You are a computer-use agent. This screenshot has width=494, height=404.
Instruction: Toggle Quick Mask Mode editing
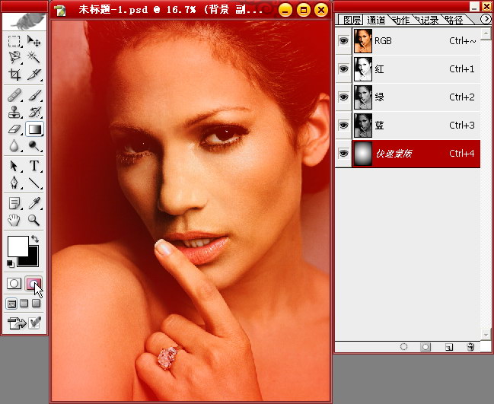tap(33, 283)
